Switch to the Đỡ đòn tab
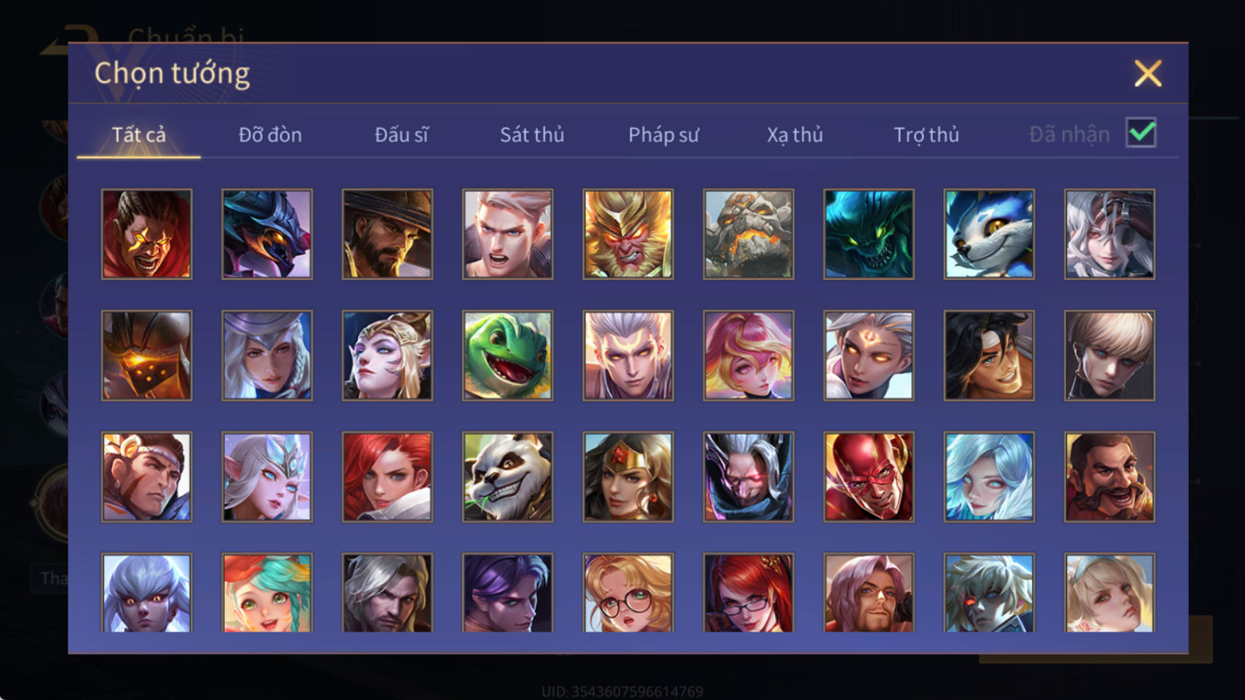The image size is (1245, 700). (x=270, y=135)
